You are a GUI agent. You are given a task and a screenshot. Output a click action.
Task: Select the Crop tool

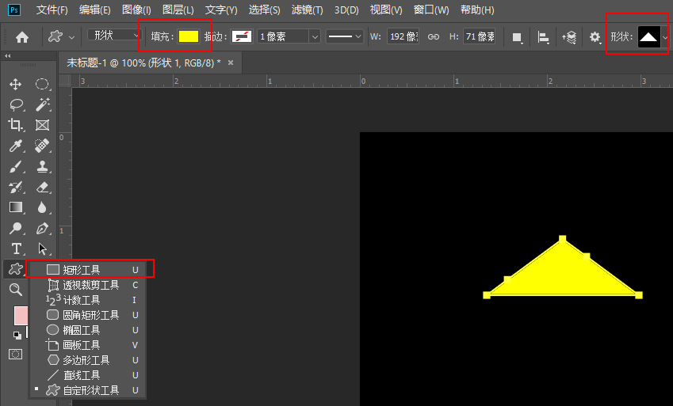coord(15,125)
